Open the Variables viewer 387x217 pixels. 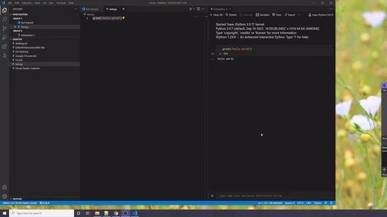262,14
